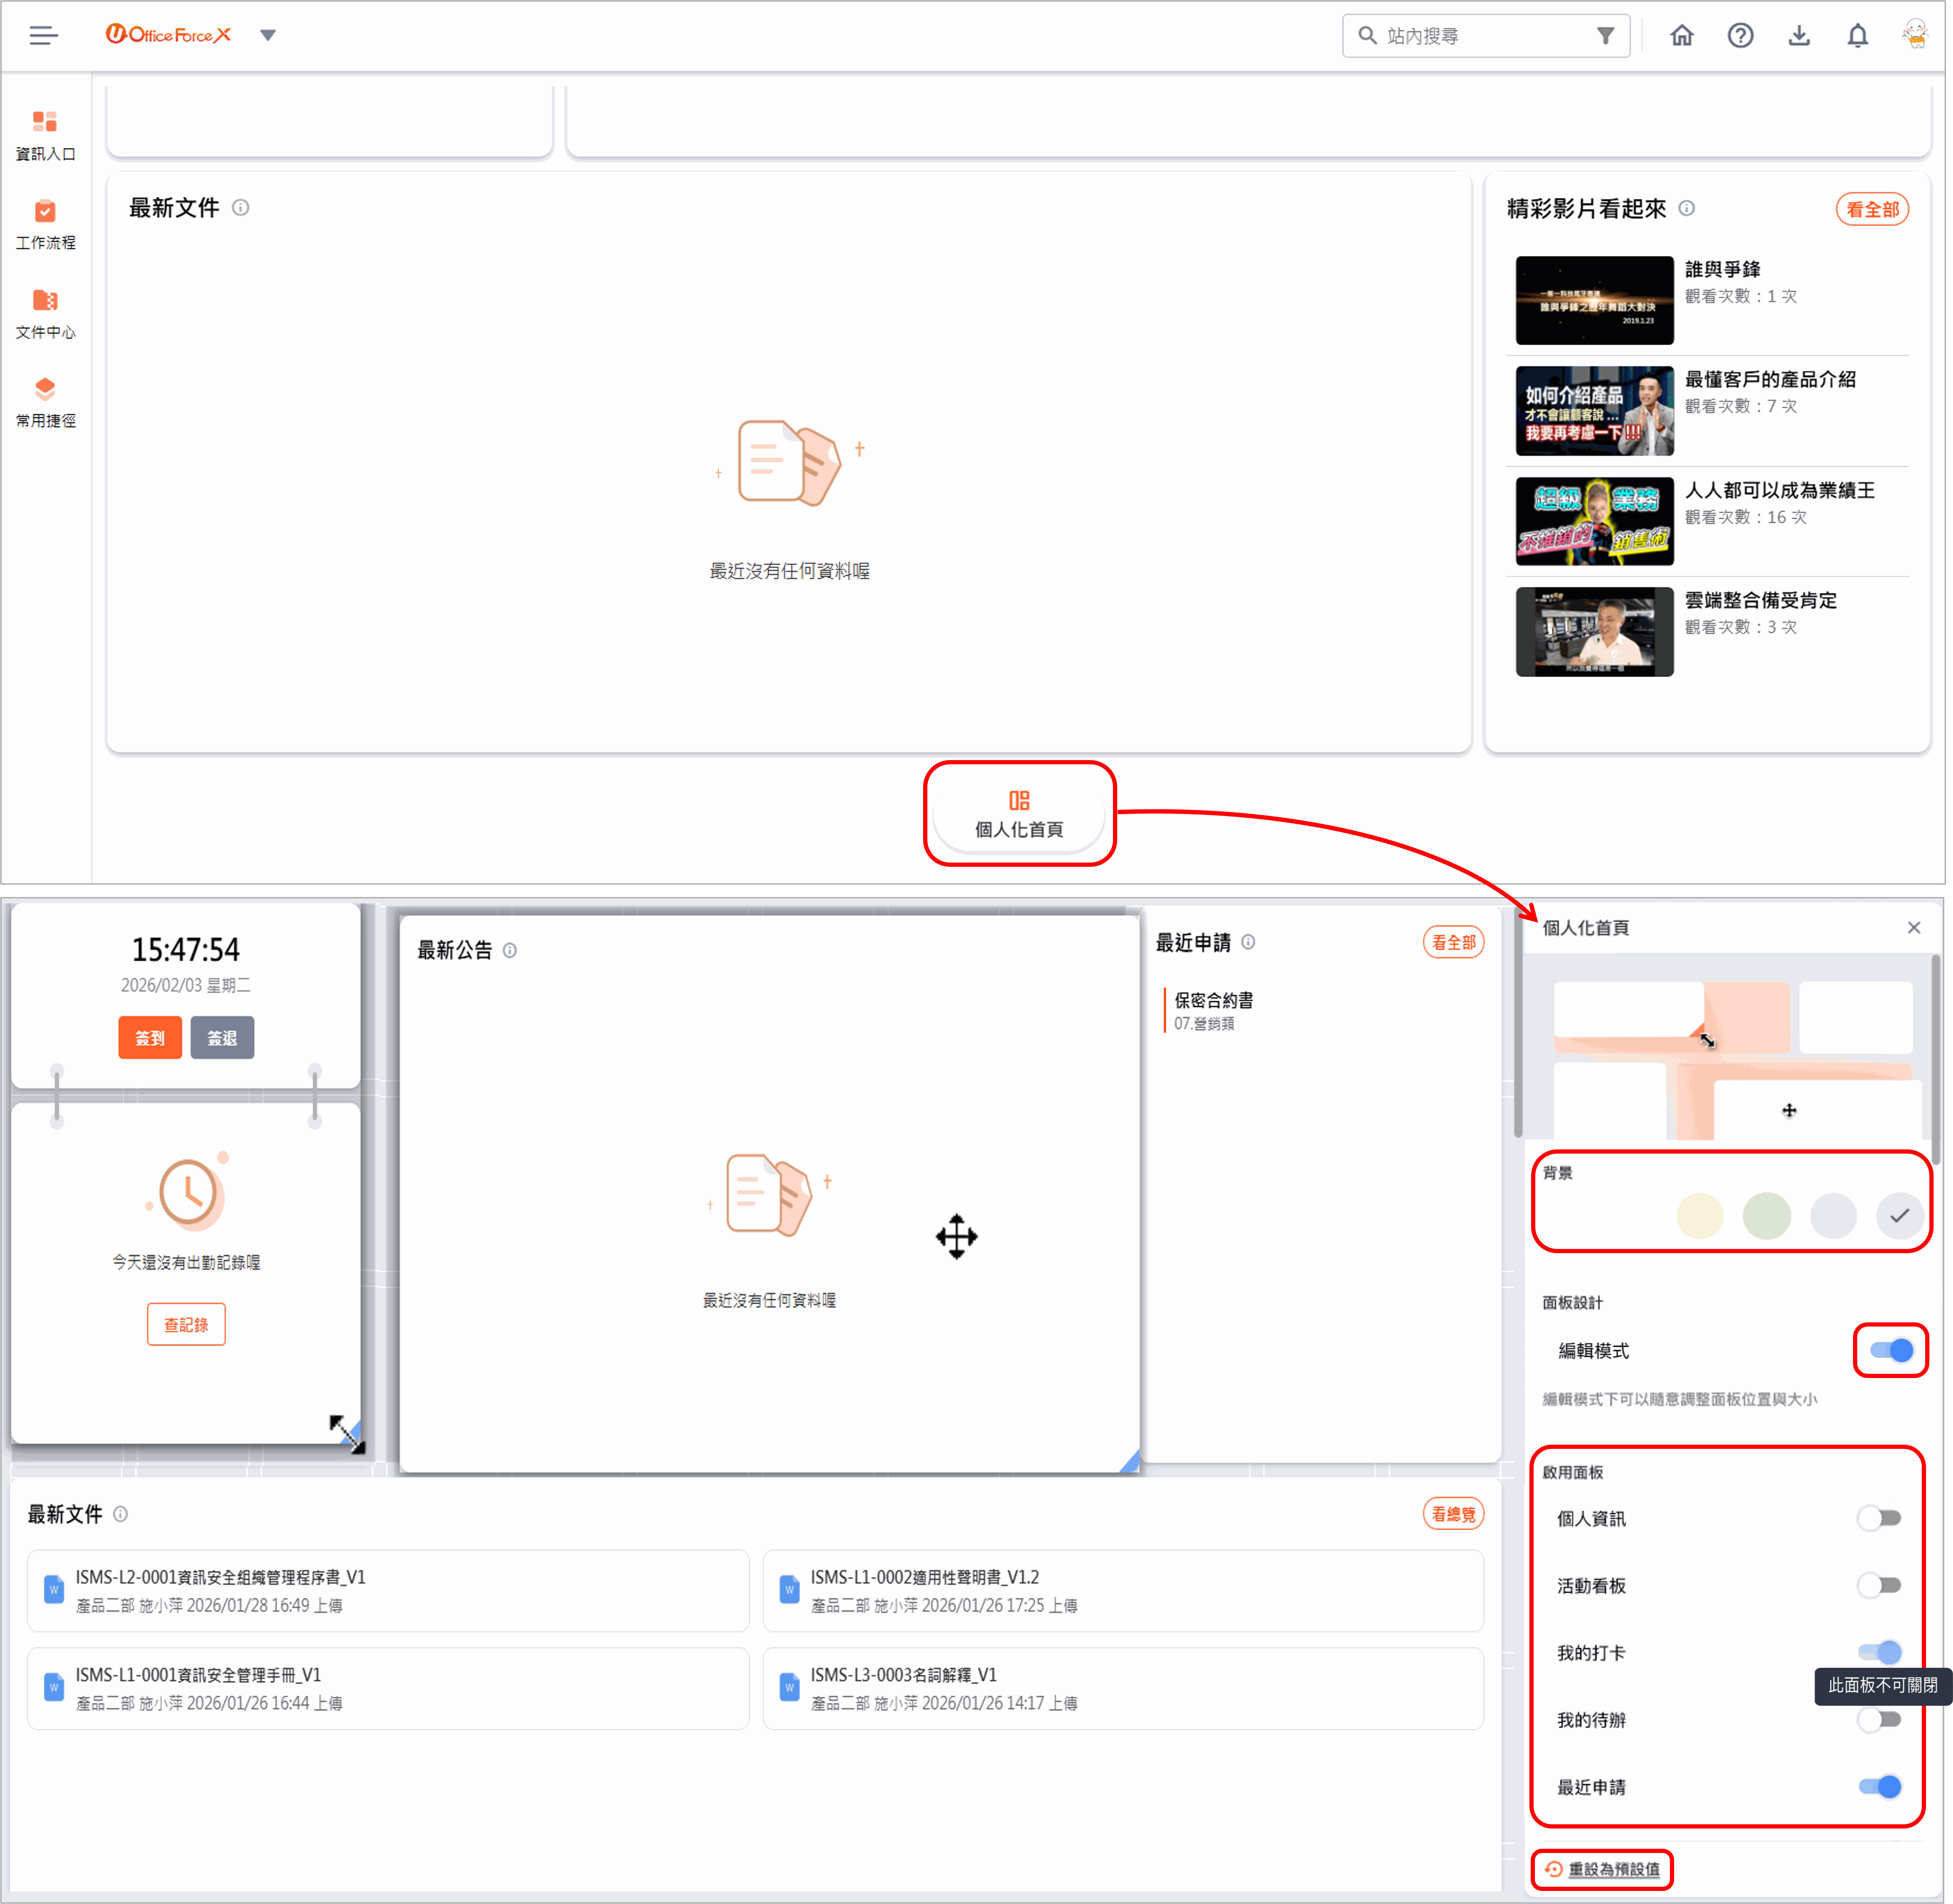The width and height of the screenshot is (1953, 1904).
Task: Click the 簽到 button
Action: [150, 1037]
